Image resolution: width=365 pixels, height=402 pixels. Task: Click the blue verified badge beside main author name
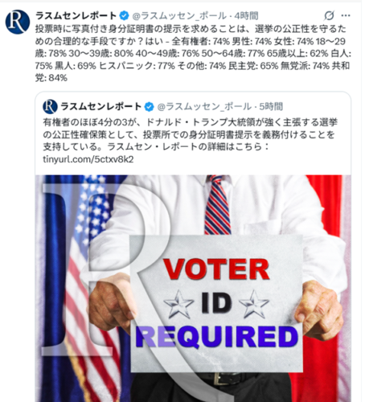click(x=124, y=16)
